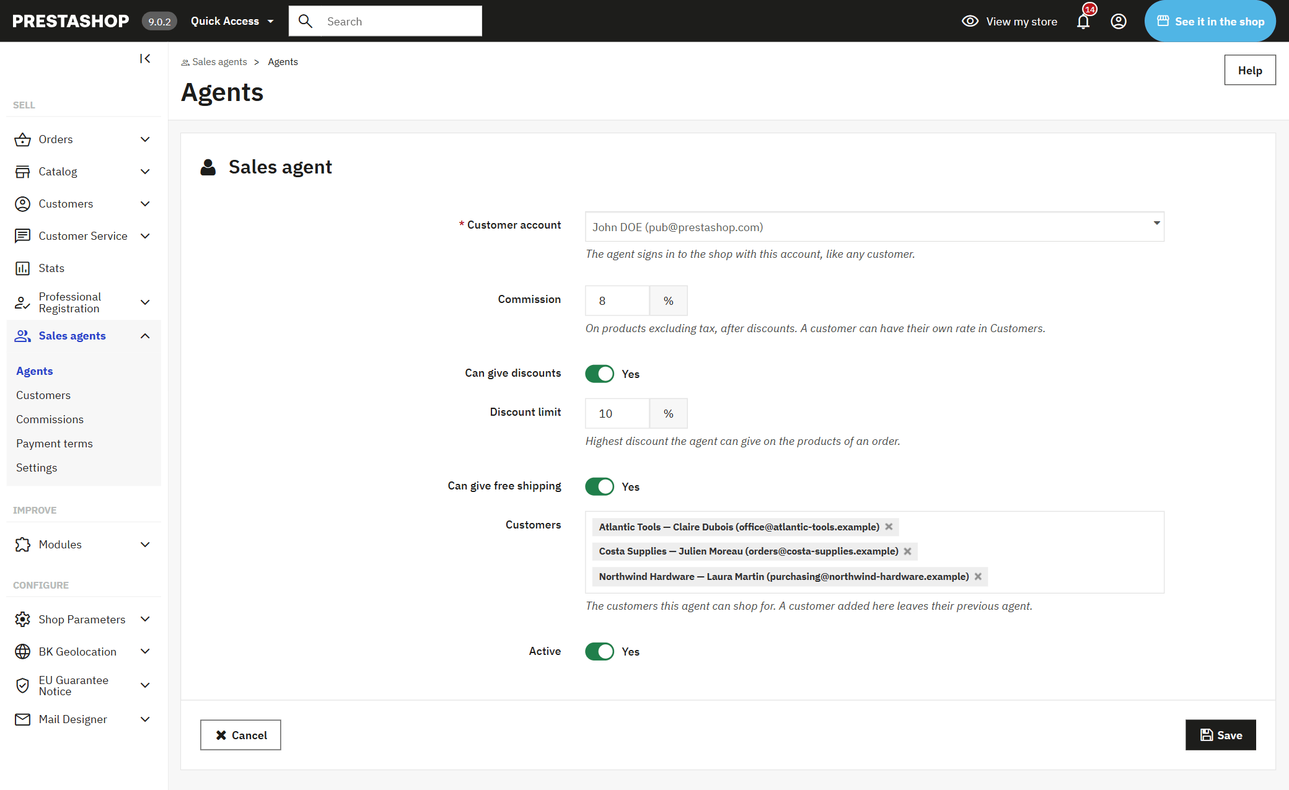
Task: Remove Northwind Hardware customer tag
Action: tap(978, 576)
